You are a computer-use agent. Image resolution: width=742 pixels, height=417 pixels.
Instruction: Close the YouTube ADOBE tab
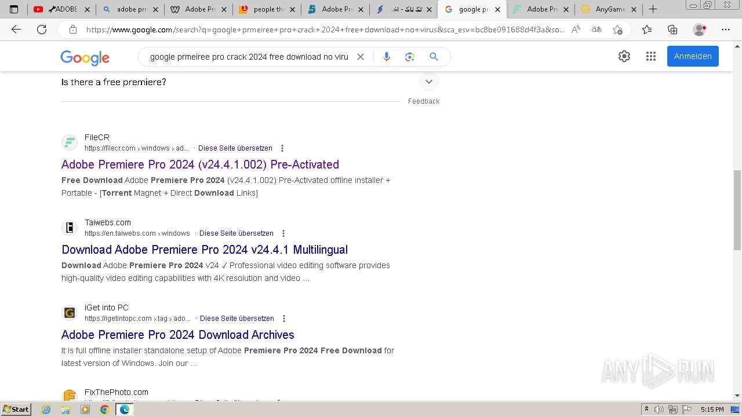87,9
